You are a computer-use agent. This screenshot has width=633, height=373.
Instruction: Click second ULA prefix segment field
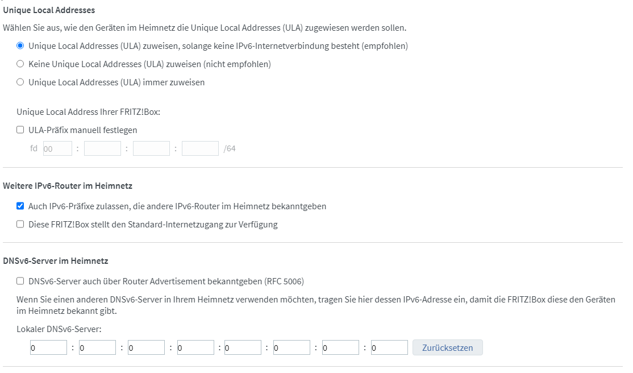tap(102, 148)
